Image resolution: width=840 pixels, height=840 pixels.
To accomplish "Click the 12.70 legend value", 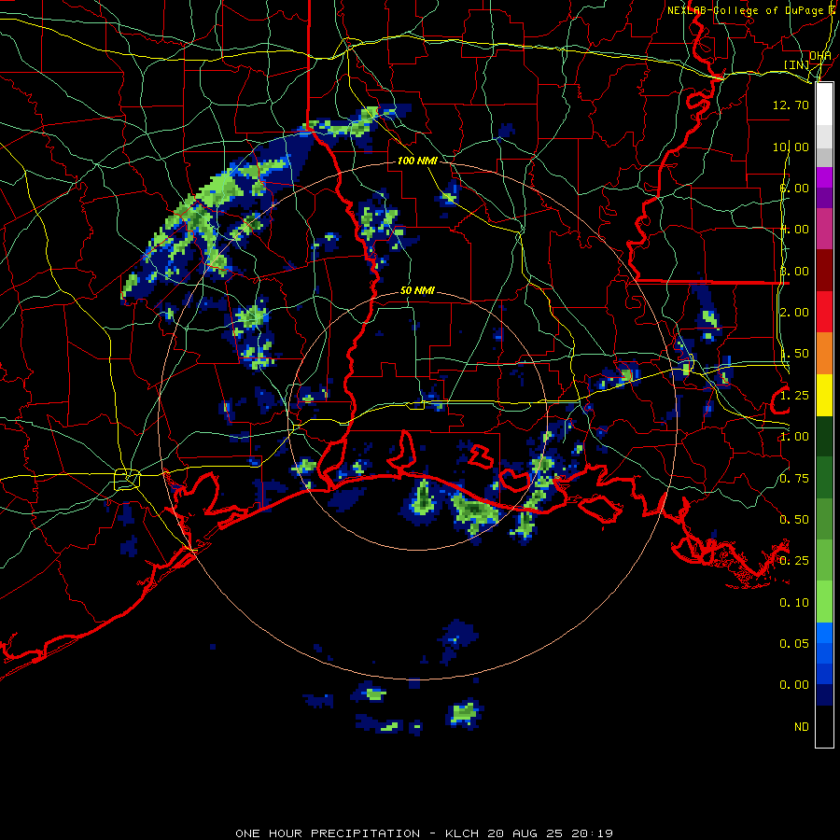I will point(791,105).
